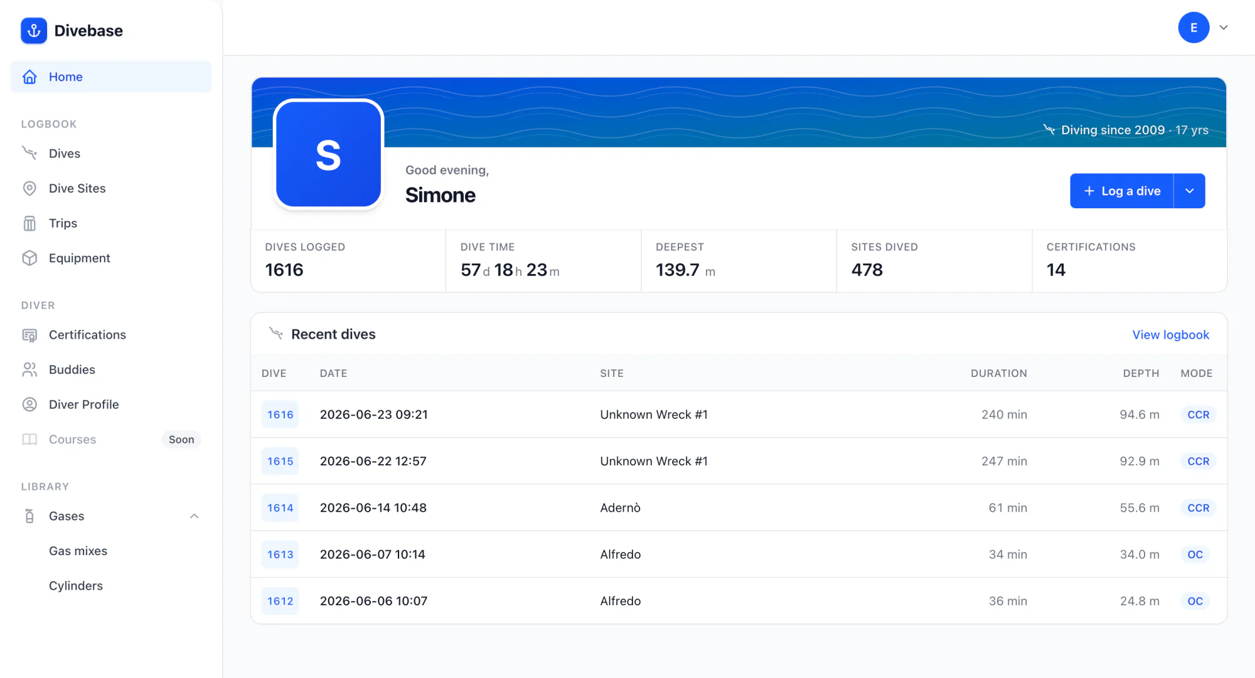Open Cylinders submenu item

pyautogui.click(x=76, y=586)
